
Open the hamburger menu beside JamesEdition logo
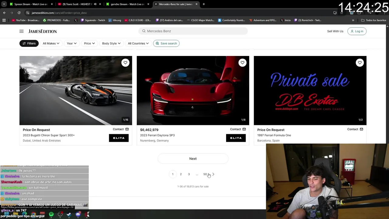pyautogui.click(x=21, y=31)
